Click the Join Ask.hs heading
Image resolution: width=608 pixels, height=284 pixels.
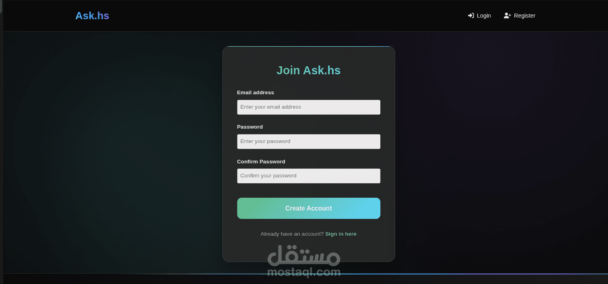(308, 70)
